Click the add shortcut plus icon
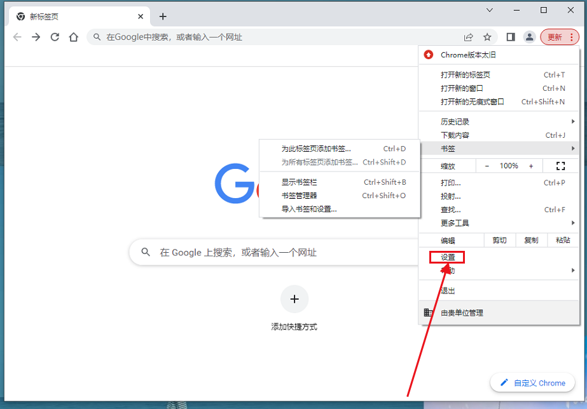Screen dimensions: 587x409 pos(294,299)
